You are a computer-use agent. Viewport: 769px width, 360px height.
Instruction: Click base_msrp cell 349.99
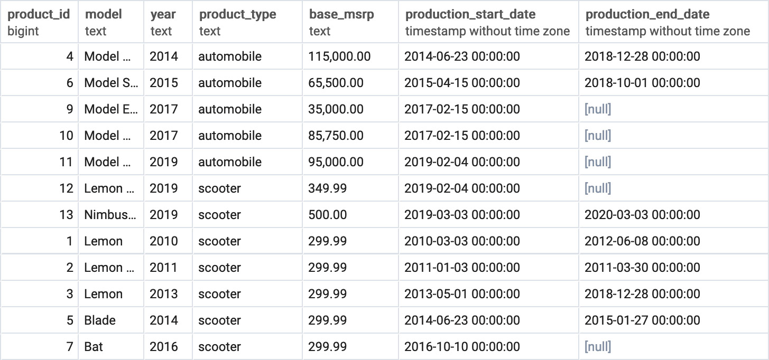(x=350, y=188)
